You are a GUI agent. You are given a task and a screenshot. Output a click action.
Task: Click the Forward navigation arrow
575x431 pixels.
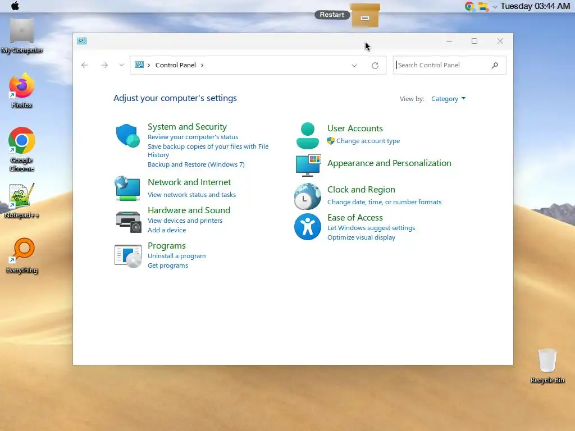coord(104,65)
